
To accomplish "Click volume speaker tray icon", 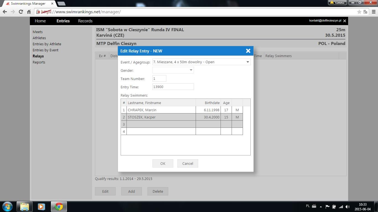I will click(348, 206).
